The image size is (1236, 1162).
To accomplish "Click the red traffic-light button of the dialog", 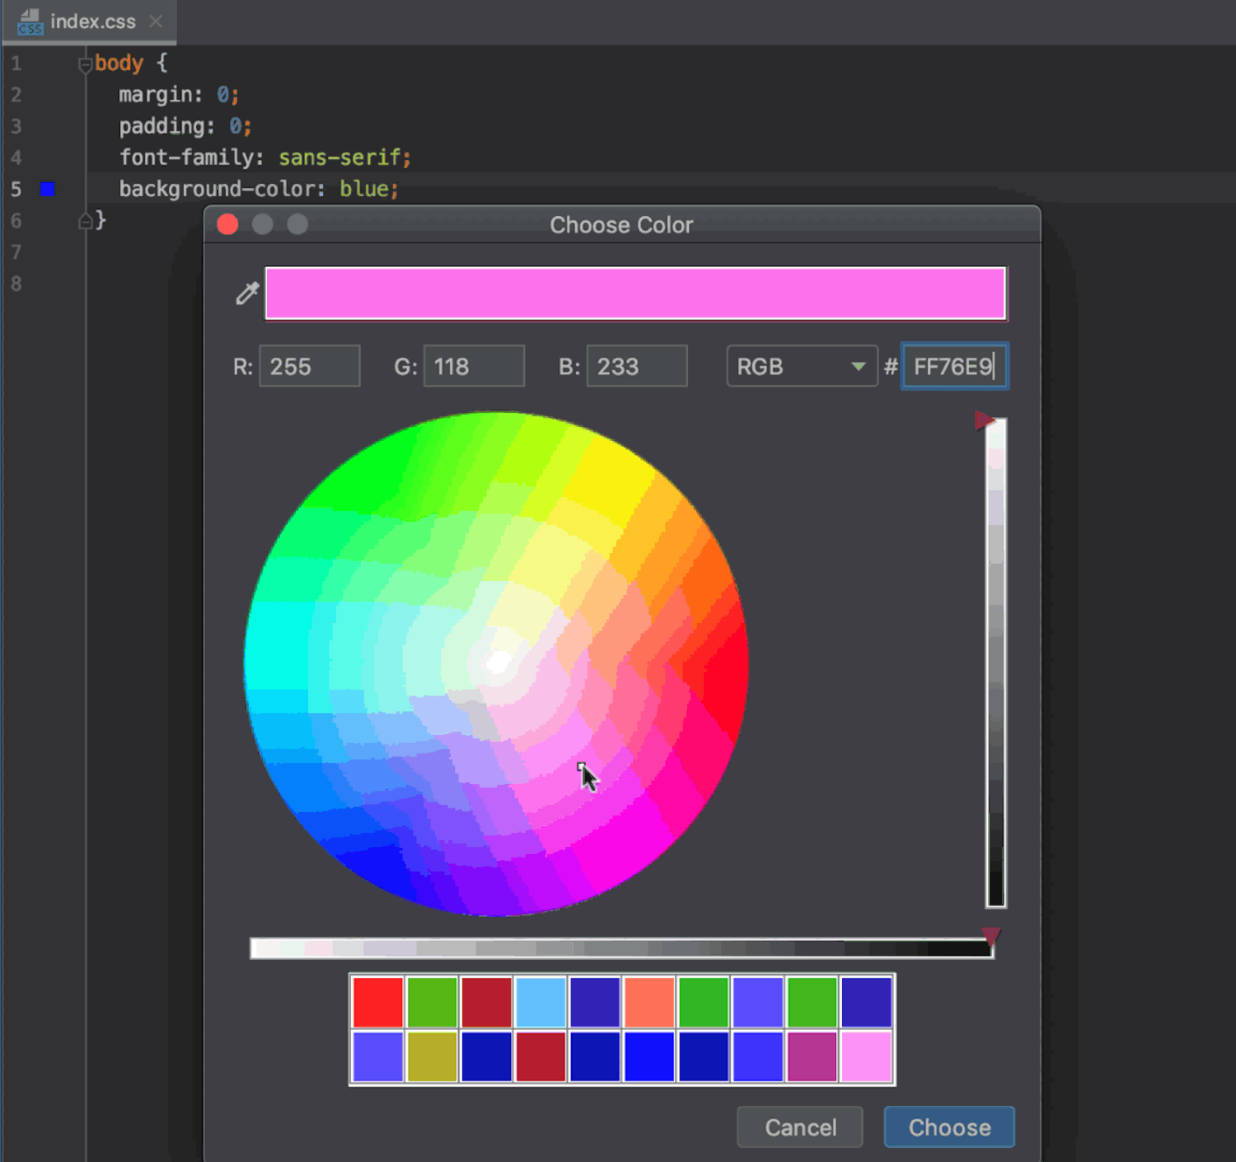I will tap(227, 224).
